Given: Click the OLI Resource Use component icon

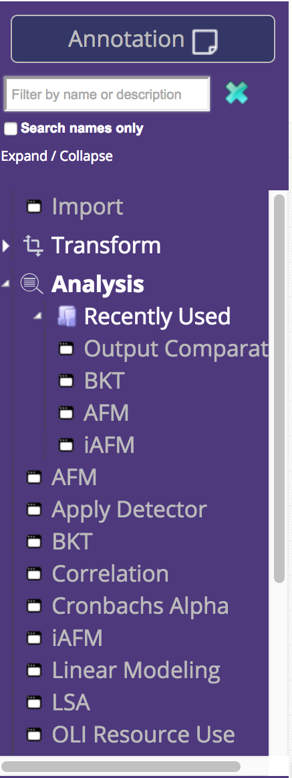Looking at the screenshot, I should point(33,734).
